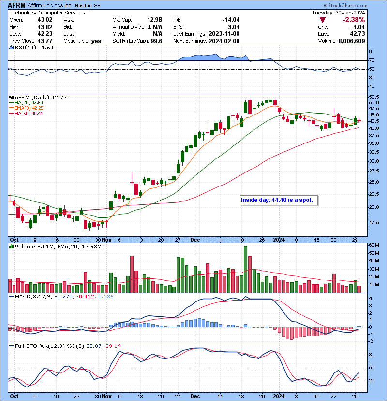Click the red down-triangle beside -2.38%
Viewport: 387px width, 401px height.
323,20
